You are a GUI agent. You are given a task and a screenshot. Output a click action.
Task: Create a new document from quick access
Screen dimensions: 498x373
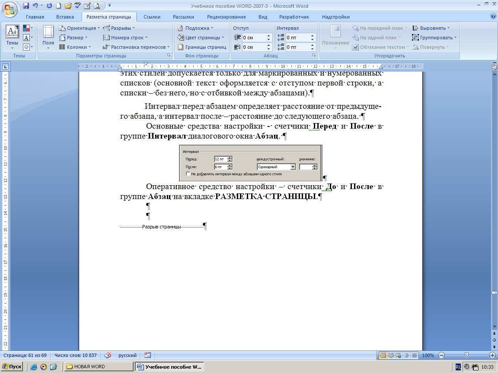58,5
